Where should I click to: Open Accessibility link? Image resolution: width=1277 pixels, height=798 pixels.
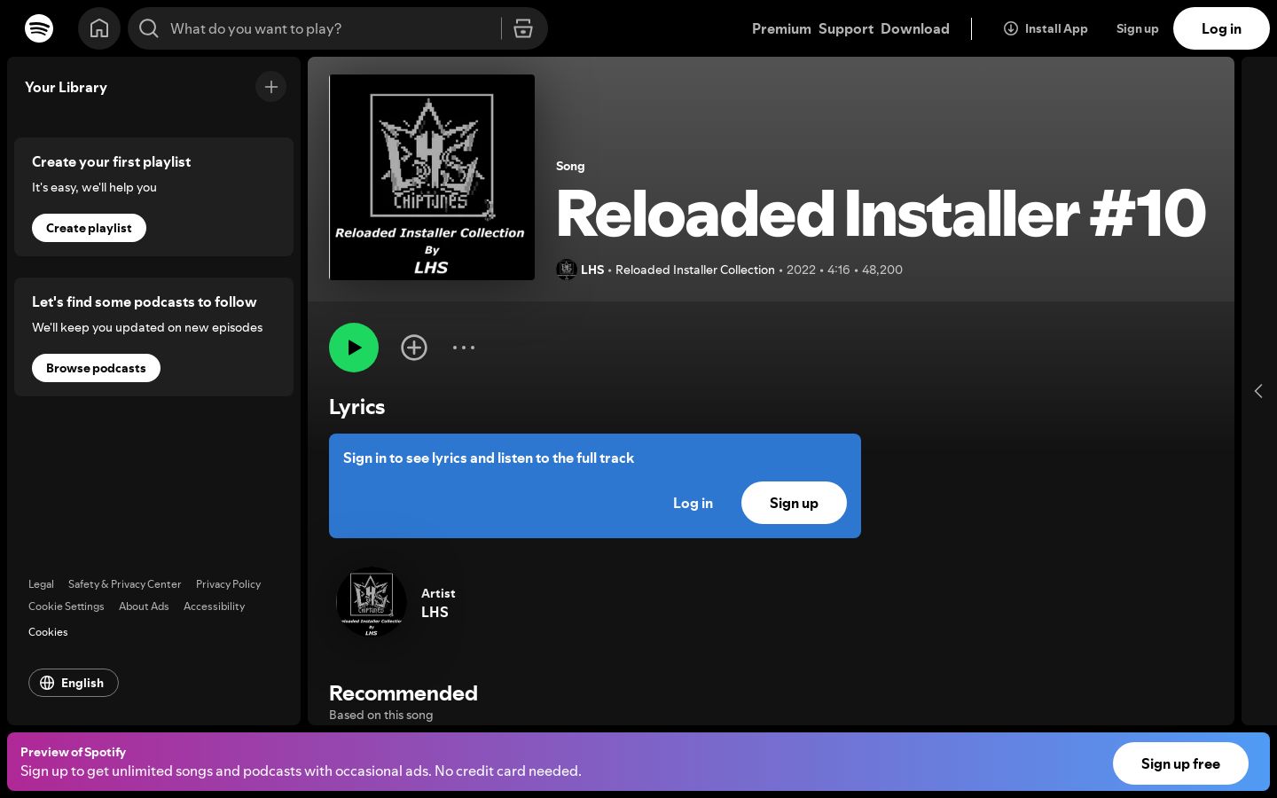click(214, 606)
